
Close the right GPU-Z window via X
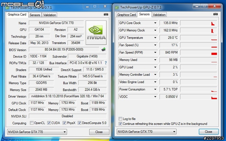(x=214, y=6)
